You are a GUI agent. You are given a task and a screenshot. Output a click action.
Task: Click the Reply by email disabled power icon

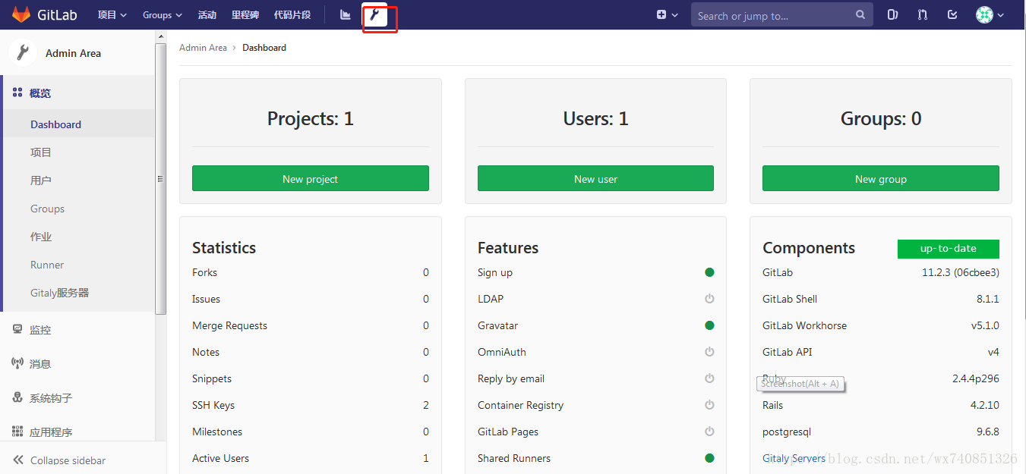(709, 378)
